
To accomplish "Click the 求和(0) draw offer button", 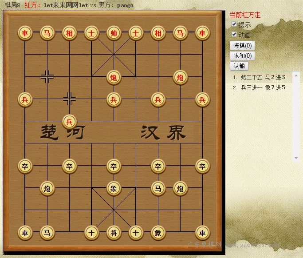I will [242, 56].
